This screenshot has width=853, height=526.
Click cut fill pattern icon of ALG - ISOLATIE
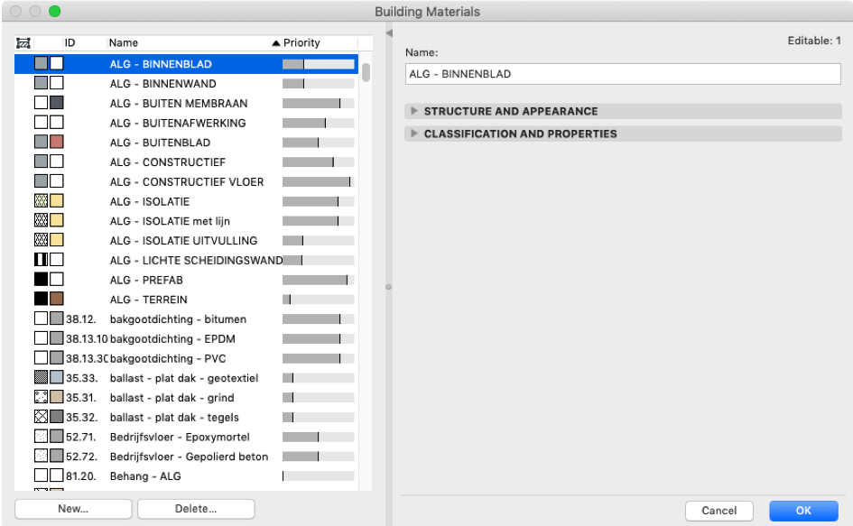click(41, 200)
